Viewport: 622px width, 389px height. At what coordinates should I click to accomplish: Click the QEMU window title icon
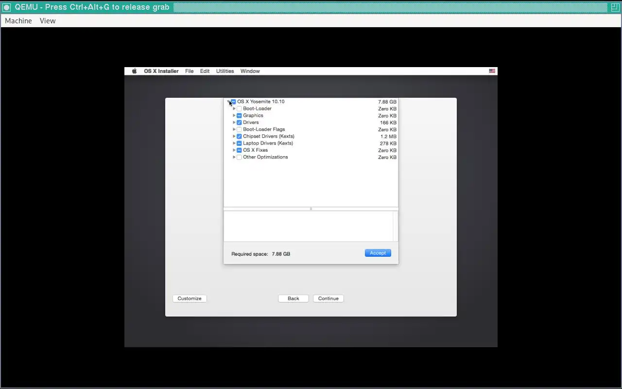pyautogui.click(x=7, y=7)
